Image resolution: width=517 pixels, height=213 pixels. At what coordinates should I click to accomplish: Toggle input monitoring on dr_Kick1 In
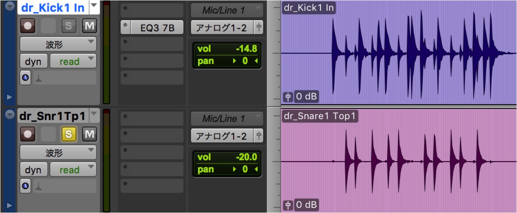(48, 27)
